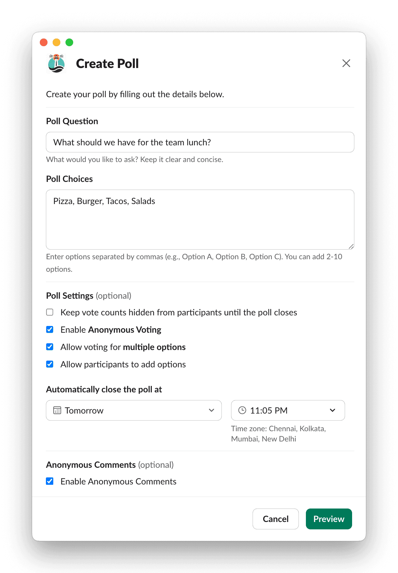Click the yellow traffic light window control

tap(57, 42)
